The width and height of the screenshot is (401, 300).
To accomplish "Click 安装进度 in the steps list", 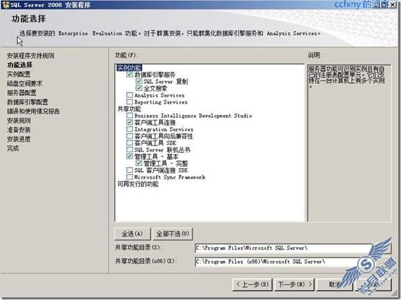I will [x=19, y=139].
